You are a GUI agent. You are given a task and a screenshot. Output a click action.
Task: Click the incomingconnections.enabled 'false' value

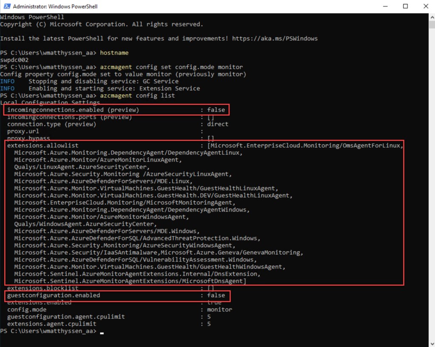coord(216,110)
